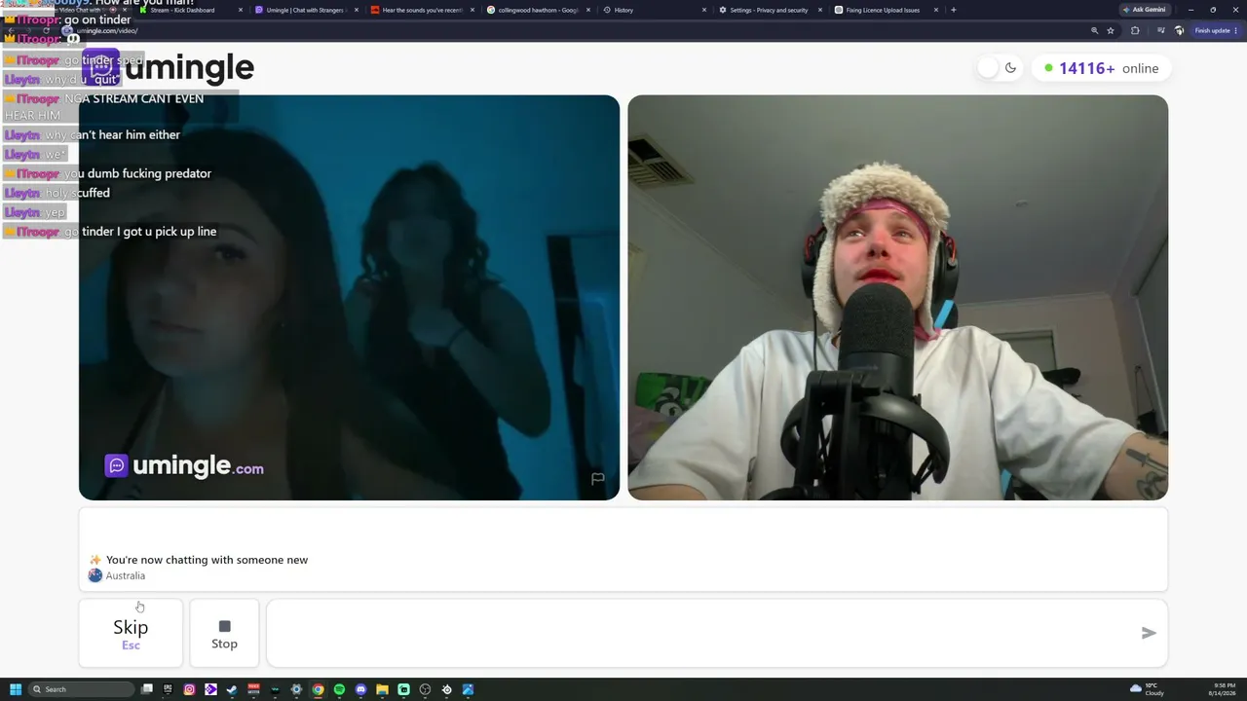Viewport: 1247px width, 701px height.
Task: Report the stranger using the flag icon
Action: [598, 478]
